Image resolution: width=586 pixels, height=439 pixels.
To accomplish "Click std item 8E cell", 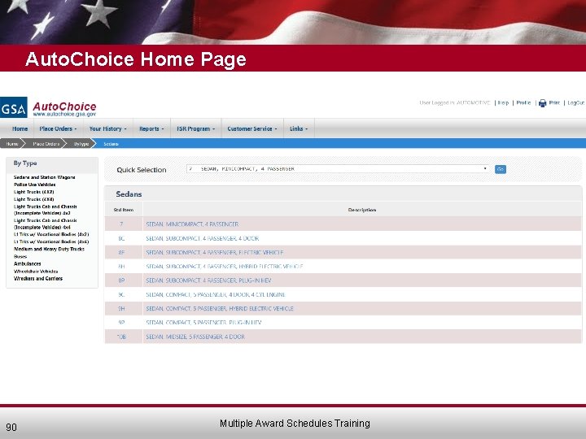I will pos(124,252).
